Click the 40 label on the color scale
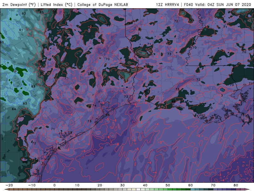The height and width of the screenshot is (191, 254). pos(145,185)
